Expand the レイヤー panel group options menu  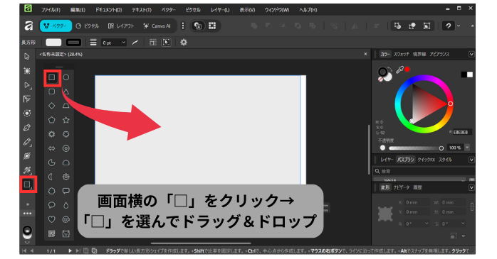pyautogui.click(x=471, y=160)
